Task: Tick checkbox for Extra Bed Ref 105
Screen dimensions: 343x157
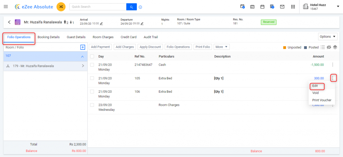Action: click(x=92, y=78)
